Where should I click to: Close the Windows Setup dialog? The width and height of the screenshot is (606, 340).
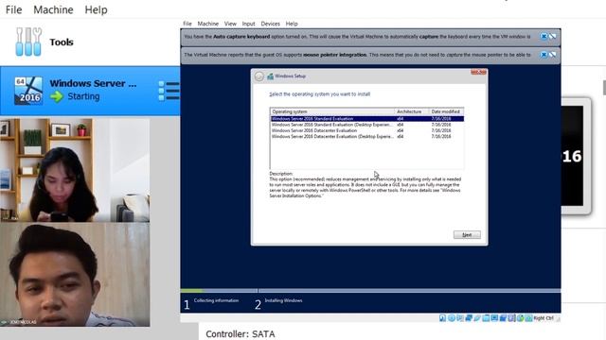coord(478,72)
